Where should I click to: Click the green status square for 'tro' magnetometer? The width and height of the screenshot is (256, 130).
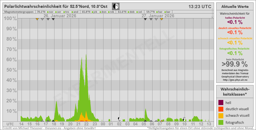(x=64, y=12)
